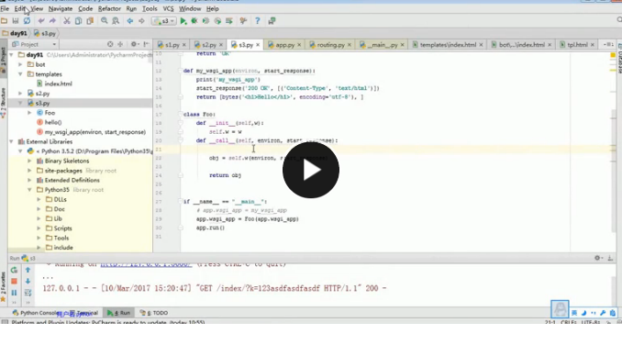Click the Rerun icon in Run panel
This screenshot has width=622, height=345.
point(14,270)
